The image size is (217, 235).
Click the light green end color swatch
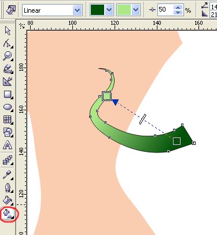click(124, 10)
